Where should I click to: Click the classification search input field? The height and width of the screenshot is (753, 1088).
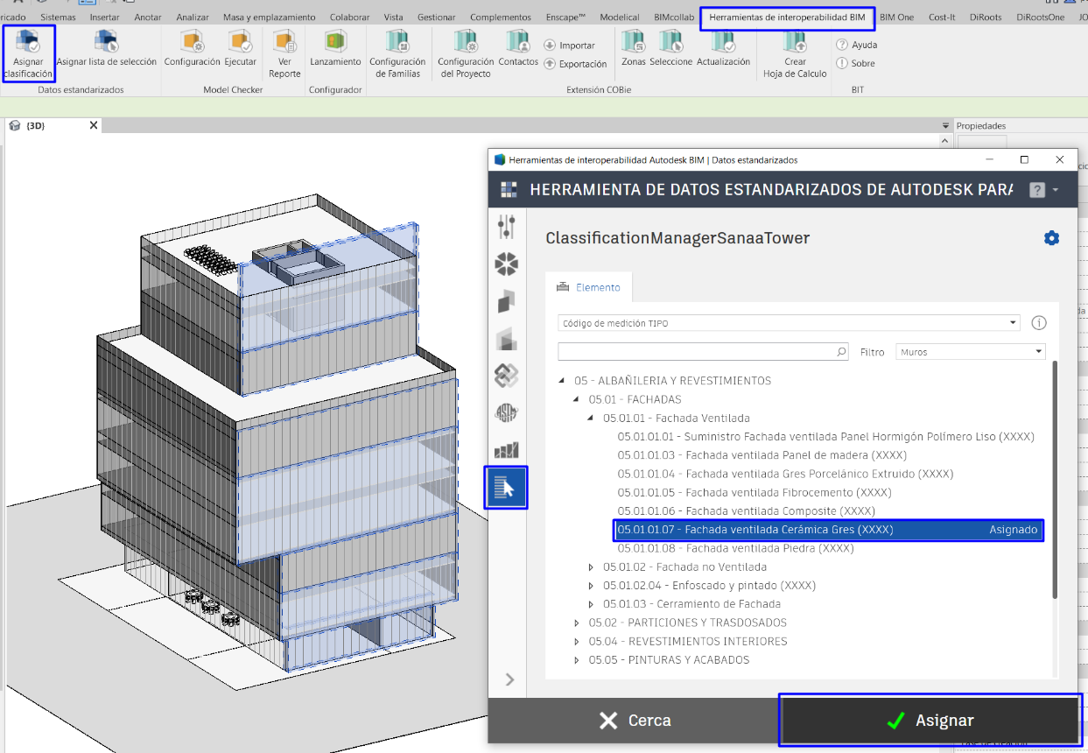(696, 352)
